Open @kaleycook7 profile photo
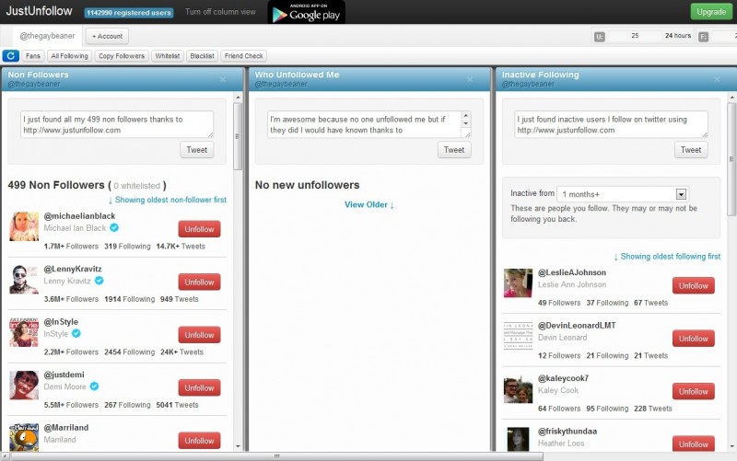This screenshot has width=737, height=461. (x=518, y=388)
